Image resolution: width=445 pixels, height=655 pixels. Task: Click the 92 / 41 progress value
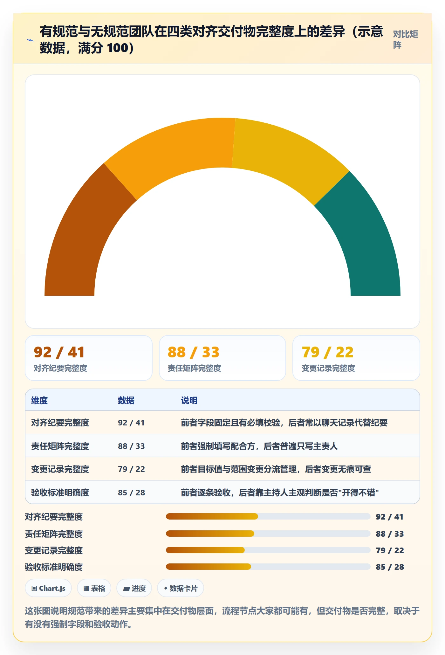tap(390, 517)
